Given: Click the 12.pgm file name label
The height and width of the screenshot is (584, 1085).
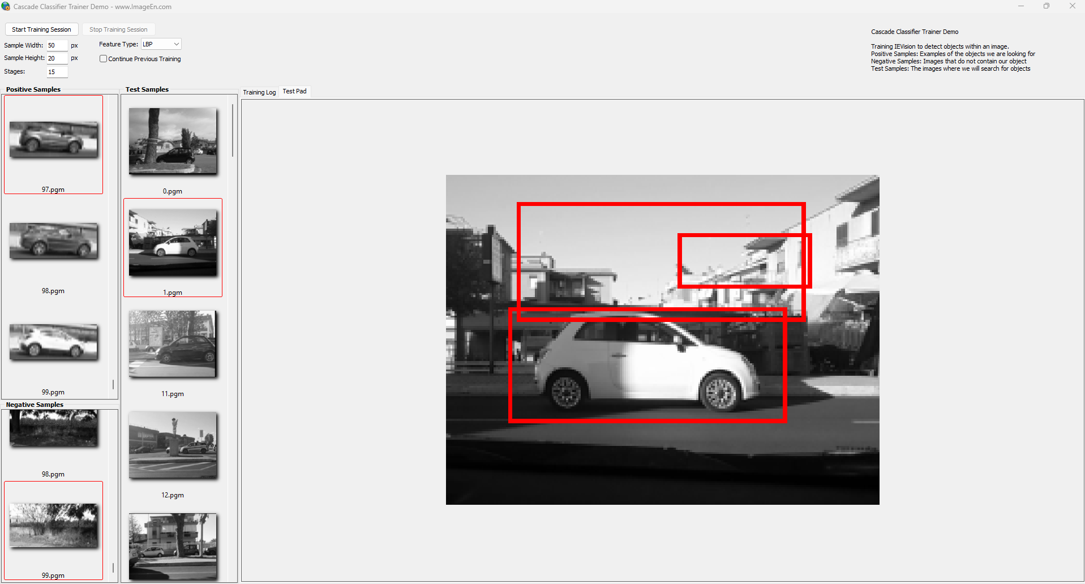Looking at the screenshot, I should pos(173,495).
